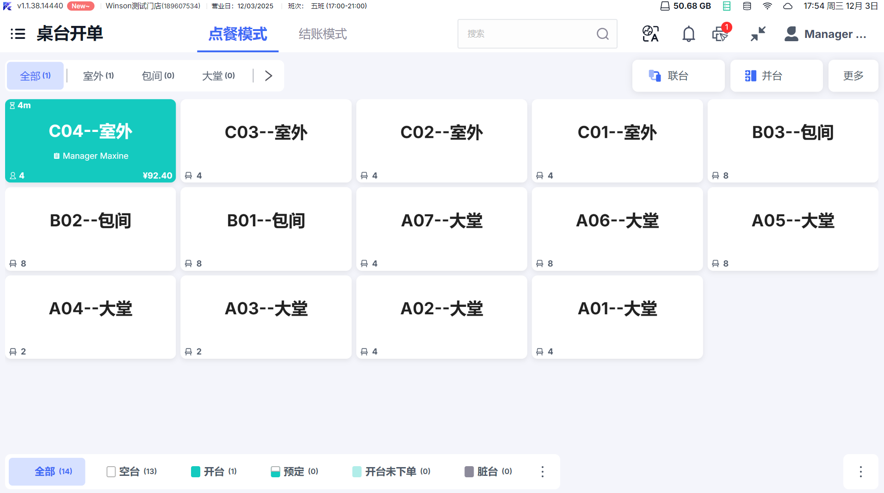Click the 联台 button
Screen dimensions: 884x493
(x=678, y=75)
